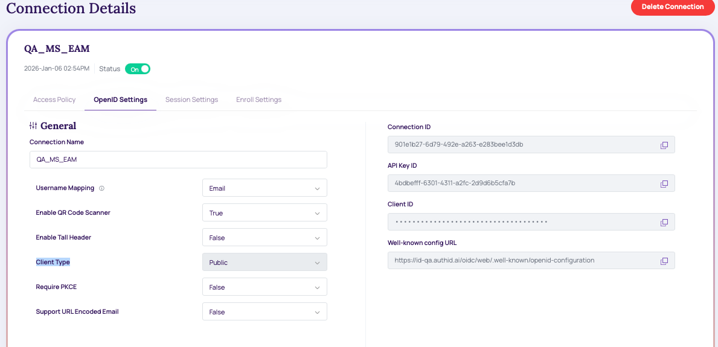The width and height of the screenshot is (718, 347).
Task: Open the Enable Tall Header dropdown
Action: click(264, 238)
